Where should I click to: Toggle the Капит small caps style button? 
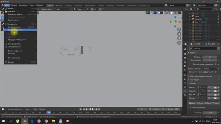point(216,103)
